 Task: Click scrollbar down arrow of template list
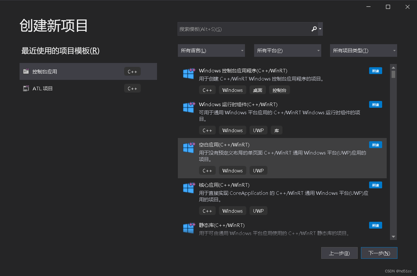(x=393, y=237)
